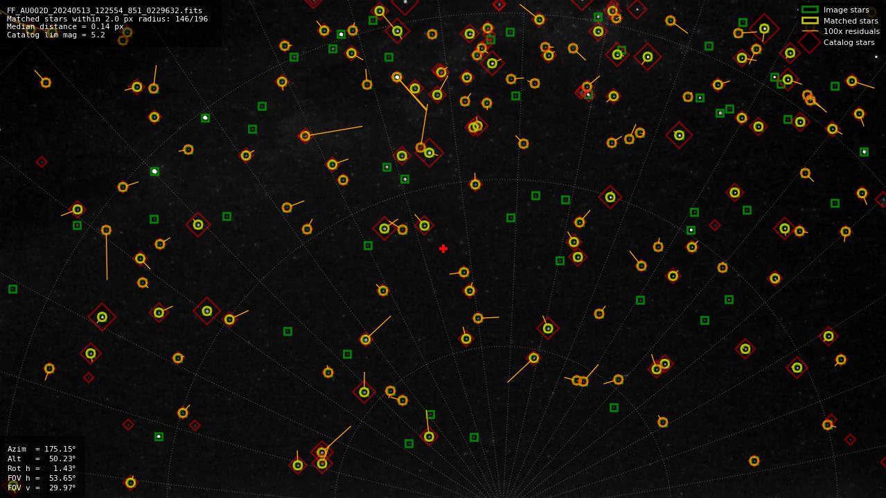Image resolution: width=886 pixels, height=498 pixels.
Task: Select the "Image stars" legend label
Action: point(846,10)
